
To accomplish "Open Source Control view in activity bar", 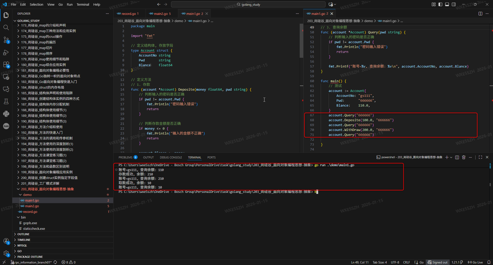I will tap(6, 40).
